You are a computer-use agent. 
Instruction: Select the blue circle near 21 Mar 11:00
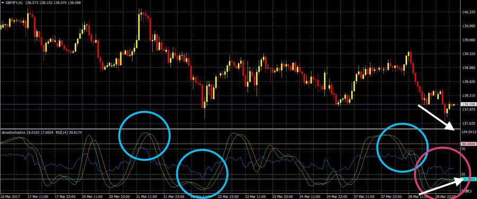tap(144, 136)
